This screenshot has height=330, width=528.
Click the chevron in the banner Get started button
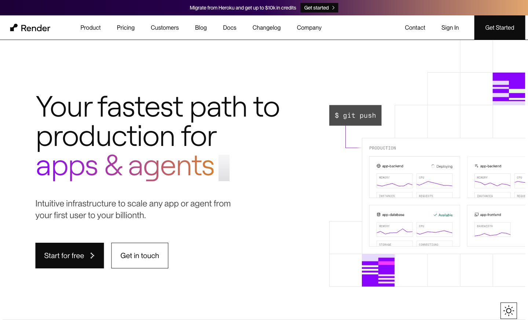pyautogui.click(x=333, y=8)
